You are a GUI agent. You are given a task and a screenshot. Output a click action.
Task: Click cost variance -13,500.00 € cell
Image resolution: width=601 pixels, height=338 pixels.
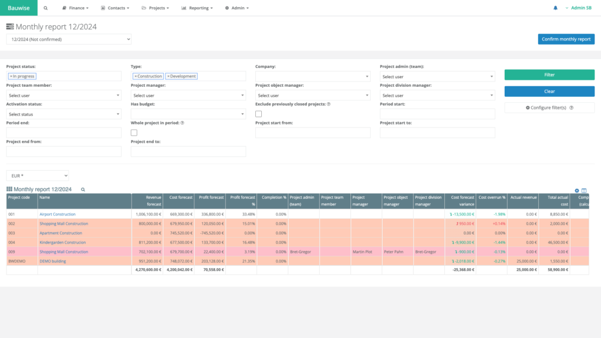[x=460, y=214]
